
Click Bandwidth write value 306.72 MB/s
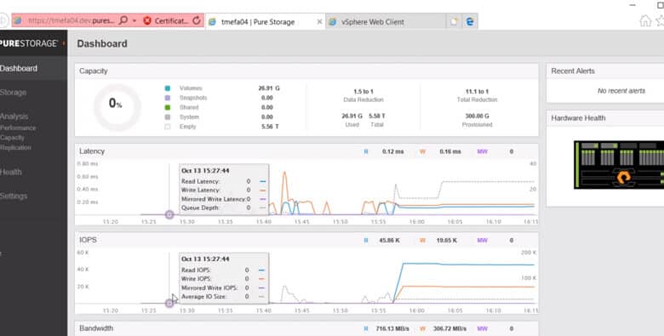tap(450, 329)
